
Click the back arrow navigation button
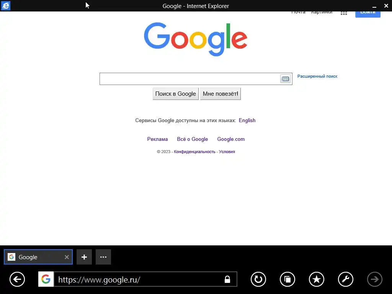point(17,279)
